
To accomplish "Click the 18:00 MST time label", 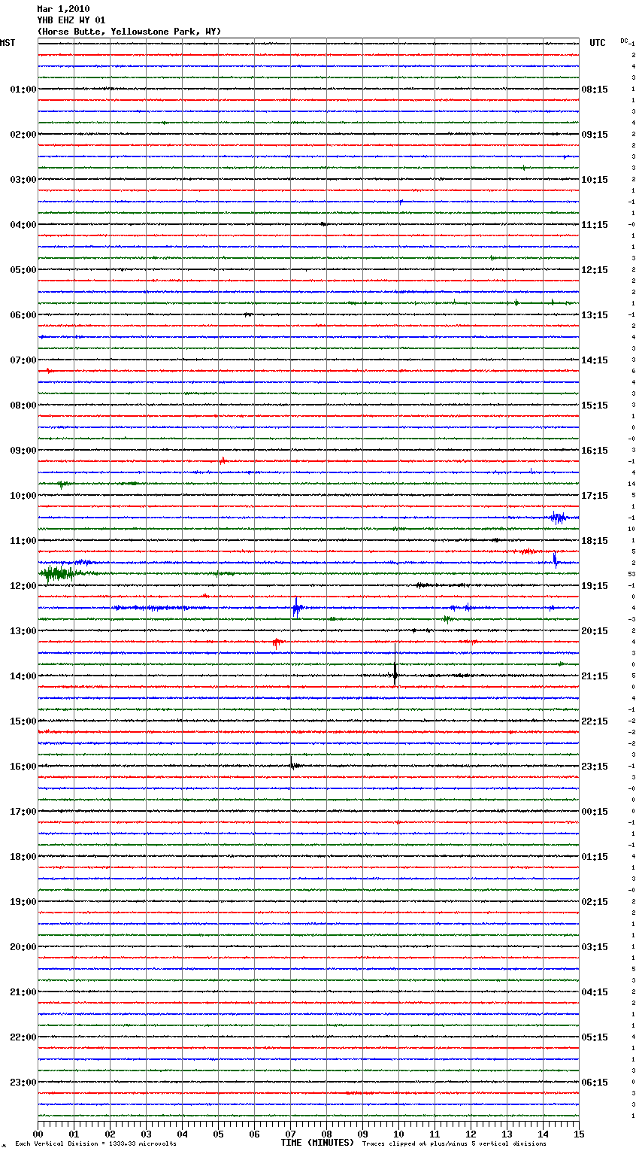I will 23,857.
